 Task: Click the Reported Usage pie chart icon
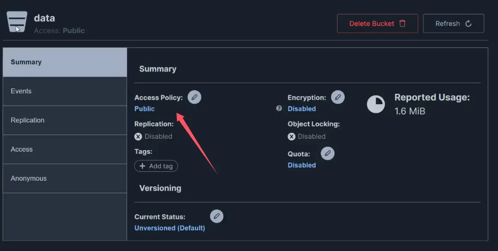[x=376, y=104]
